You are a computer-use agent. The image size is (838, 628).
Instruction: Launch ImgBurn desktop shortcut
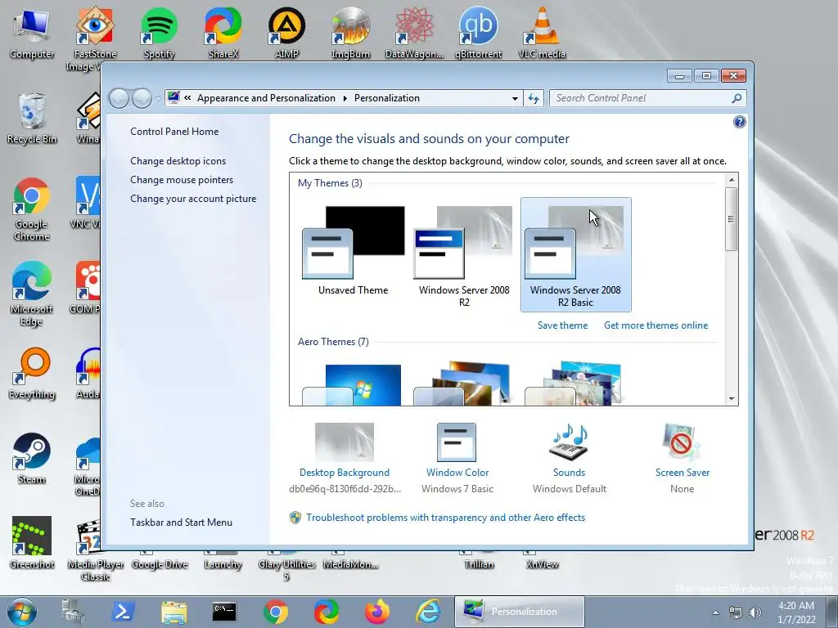[x=350, y=34]
